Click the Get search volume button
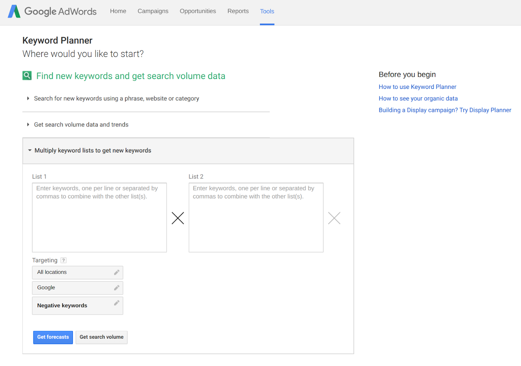The width and height of the screenshot is (521, 366). [101, 337]
